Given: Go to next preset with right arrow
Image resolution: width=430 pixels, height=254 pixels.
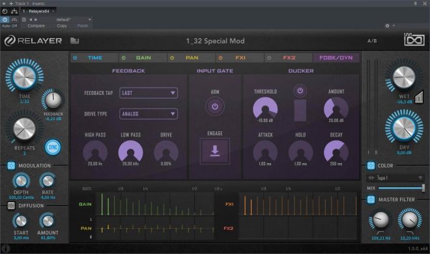Looking at the screenshot, I should tap(36, 19).
